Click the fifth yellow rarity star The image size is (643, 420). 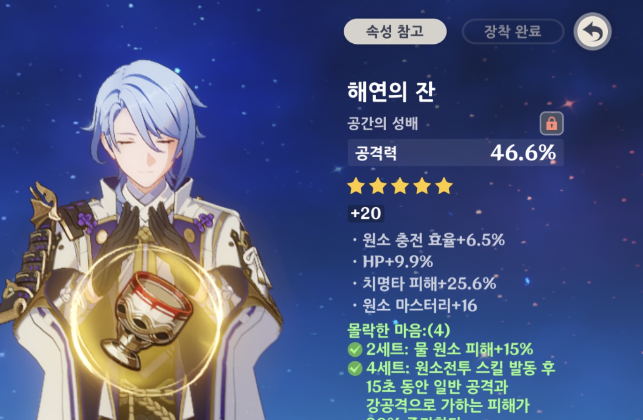[x=444, y=186]
